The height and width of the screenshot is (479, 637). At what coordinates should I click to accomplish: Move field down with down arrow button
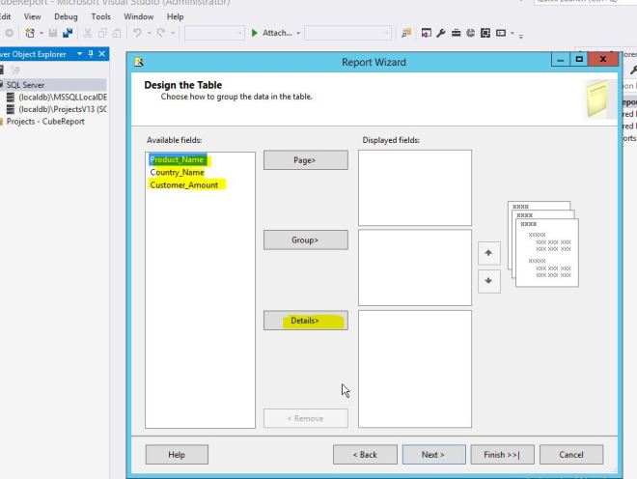[489, 281]
